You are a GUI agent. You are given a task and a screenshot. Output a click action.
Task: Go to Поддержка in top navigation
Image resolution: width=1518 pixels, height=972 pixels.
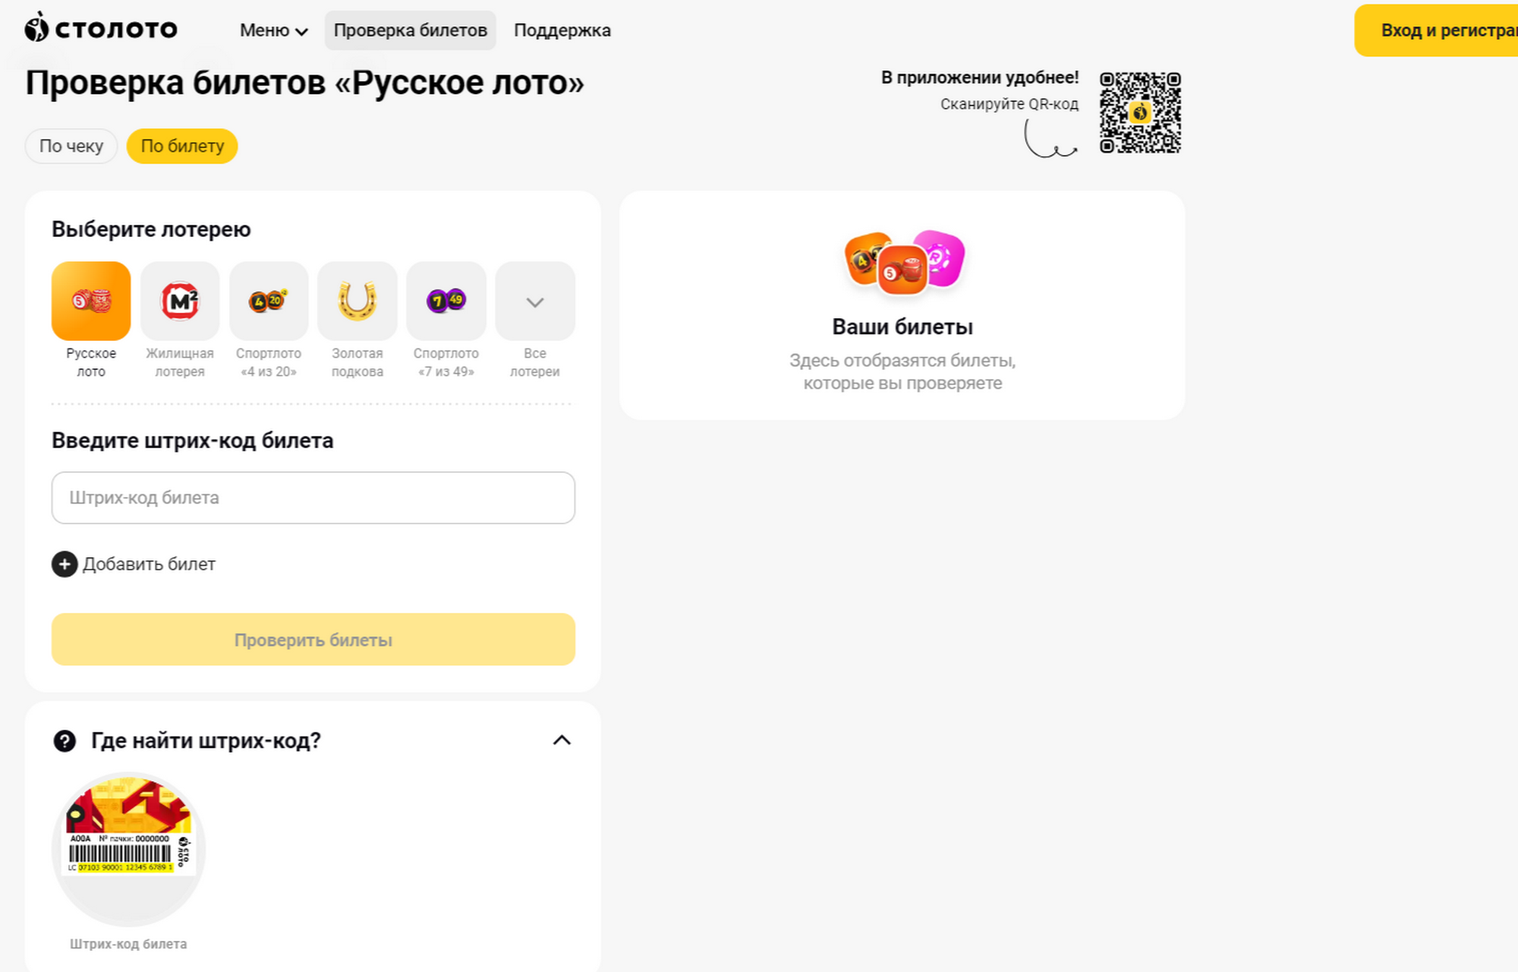[x=562, y=30]
